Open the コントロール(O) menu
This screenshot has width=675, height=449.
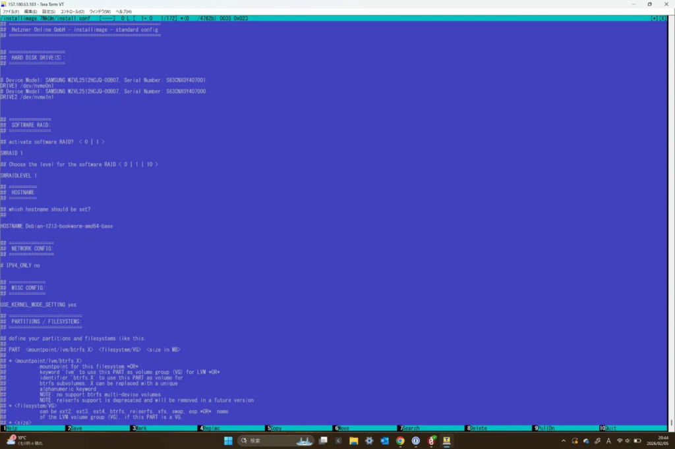coord(73,12)
